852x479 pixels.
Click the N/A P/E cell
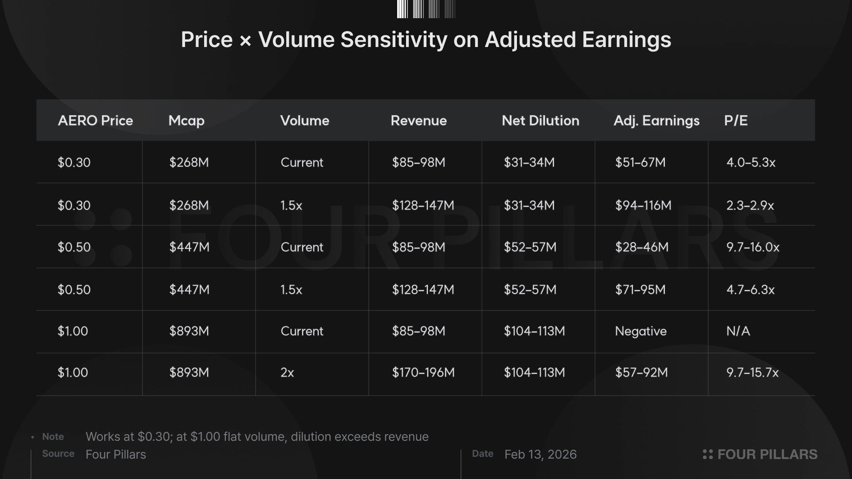738,331
